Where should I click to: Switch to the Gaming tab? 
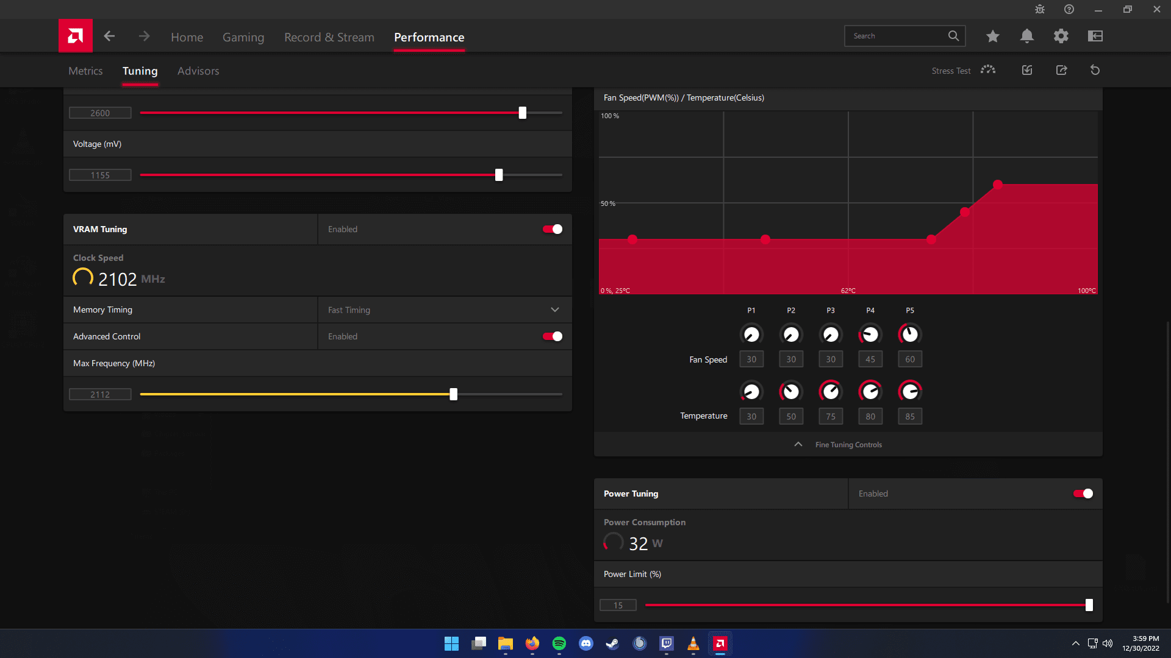tap(243, 37)
